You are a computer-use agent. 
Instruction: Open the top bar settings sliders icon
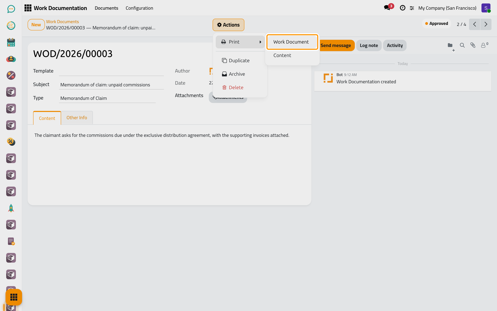pyautogui.click(x=412, y=8)
